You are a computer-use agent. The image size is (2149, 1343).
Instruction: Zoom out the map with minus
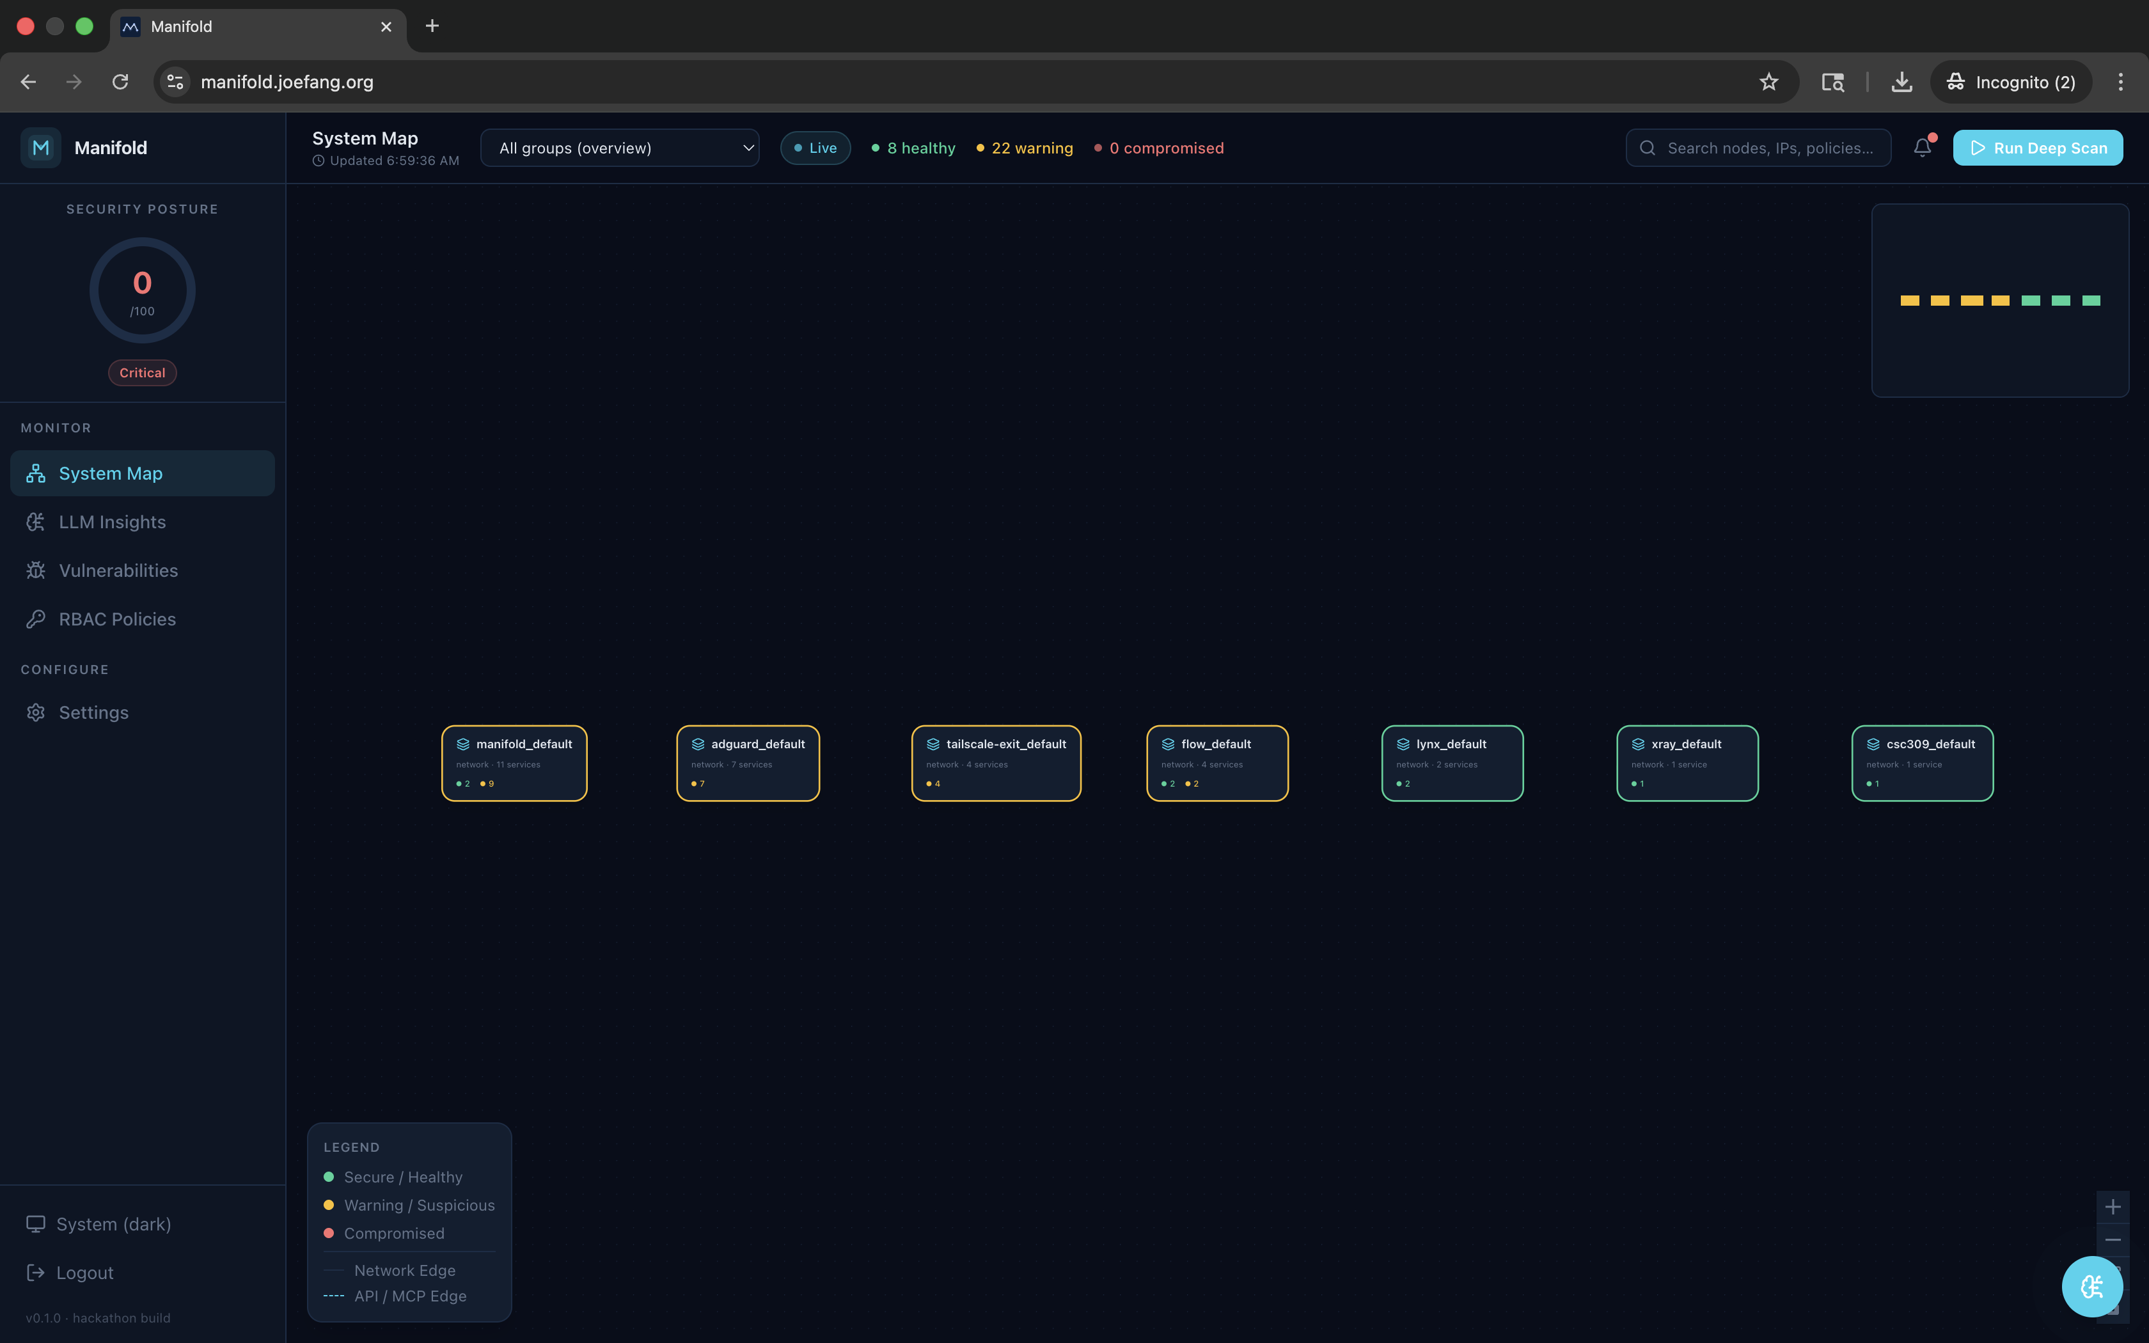[2113, 1240]
